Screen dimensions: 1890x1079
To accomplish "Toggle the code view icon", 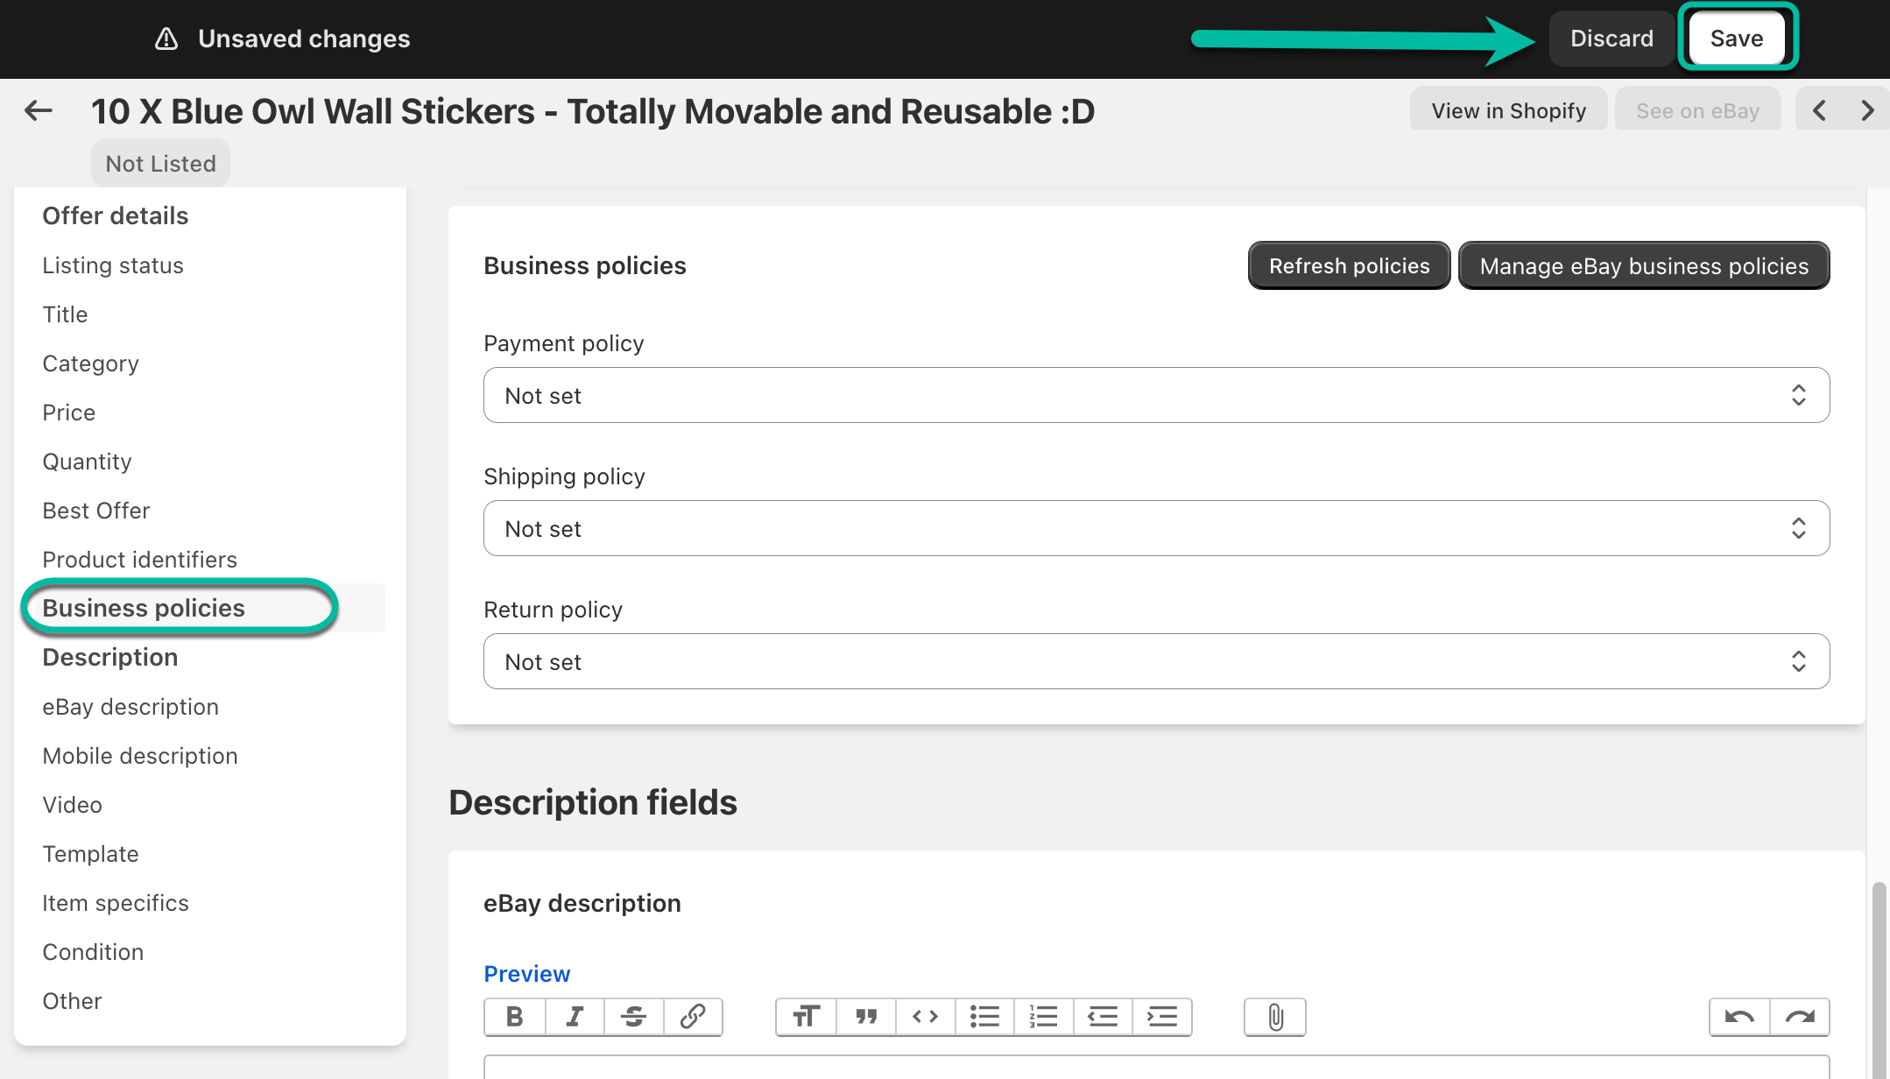I will [925, 1017].
